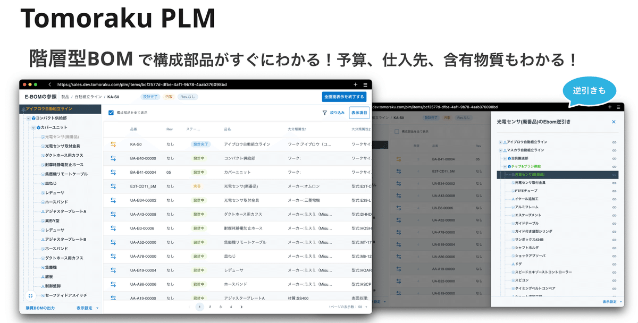Screen dimensions: 638x323
Task: Collapse カバーユニット tree node
Action: pos(33,127)
